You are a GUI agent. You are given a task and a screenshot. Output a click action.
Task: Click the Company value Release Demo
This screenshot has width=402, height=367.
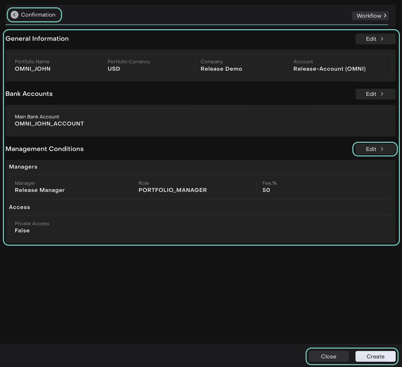pyautogui.click(x=221, y=69)
